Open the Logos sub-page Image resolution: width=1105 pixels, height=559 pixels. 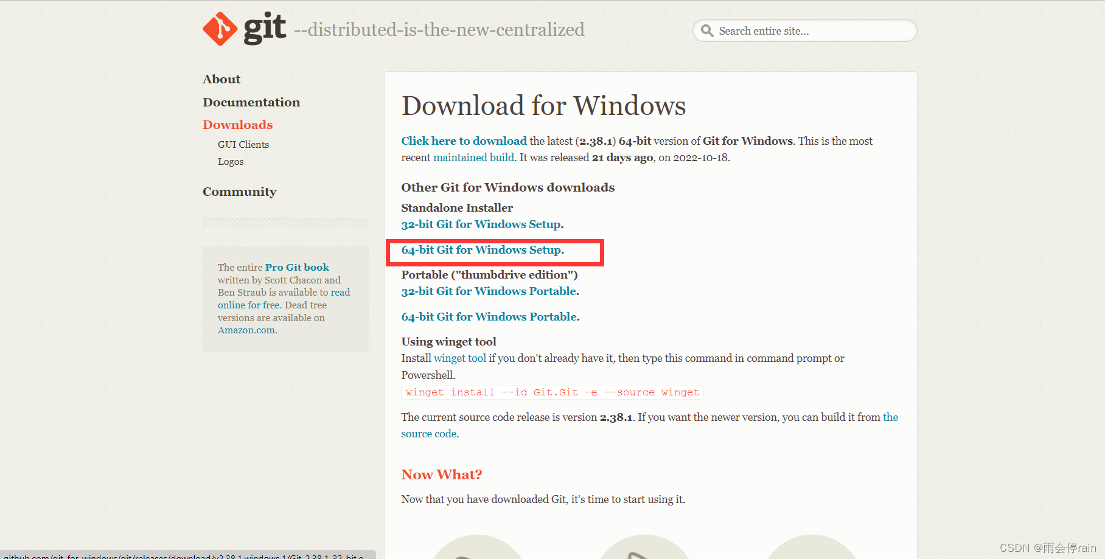pos(231,161)
